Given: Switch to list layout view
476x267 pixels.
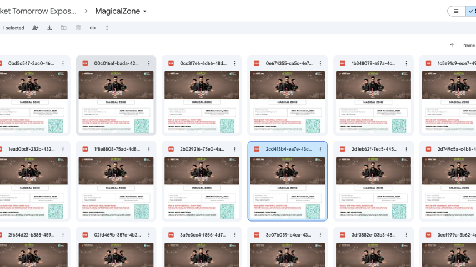Looking at the screenshot, I should coord(456,11).
